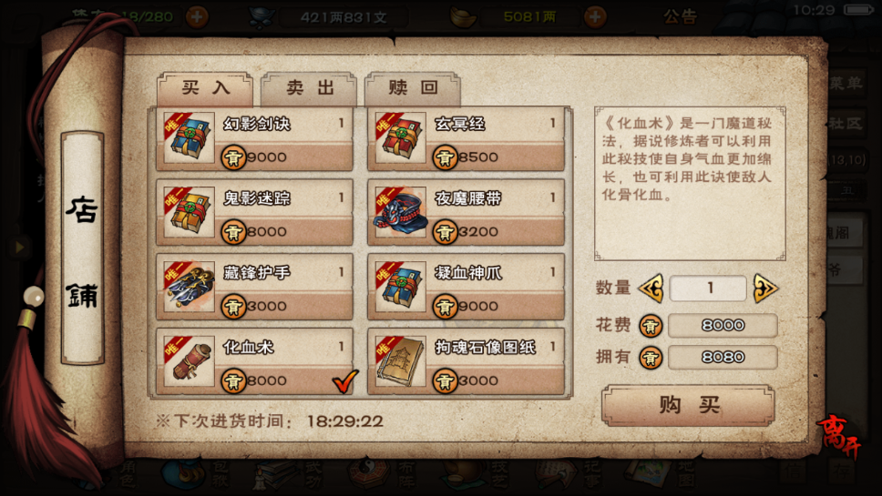This screenshot has height=496, width=882.
Task: Leave the shop via 离开
Action: coord(839,436)
